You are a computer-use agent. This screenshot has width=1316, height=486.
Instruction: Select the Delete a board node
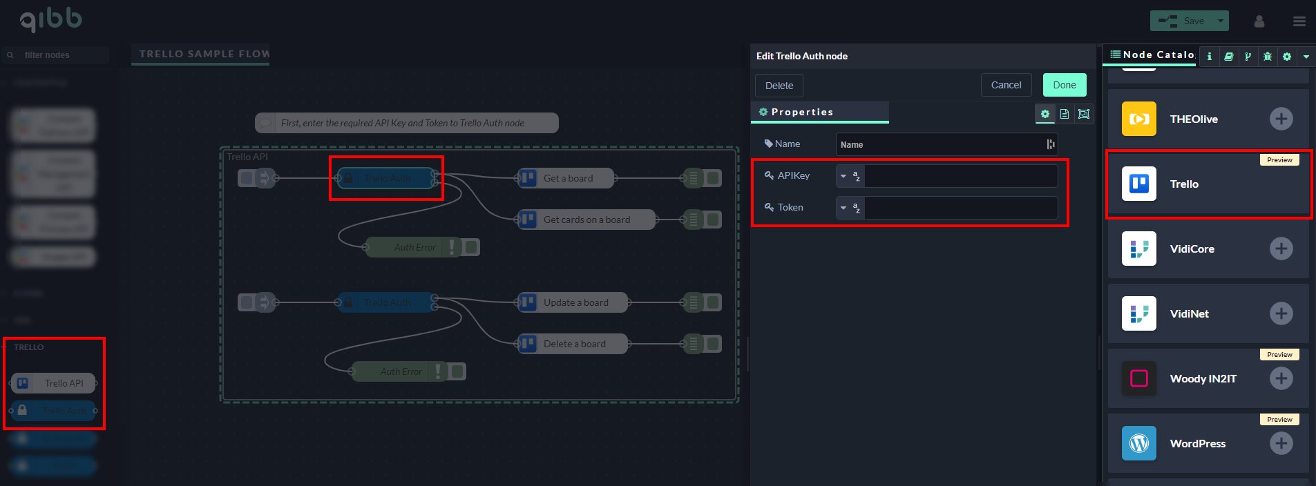point(573,344)
